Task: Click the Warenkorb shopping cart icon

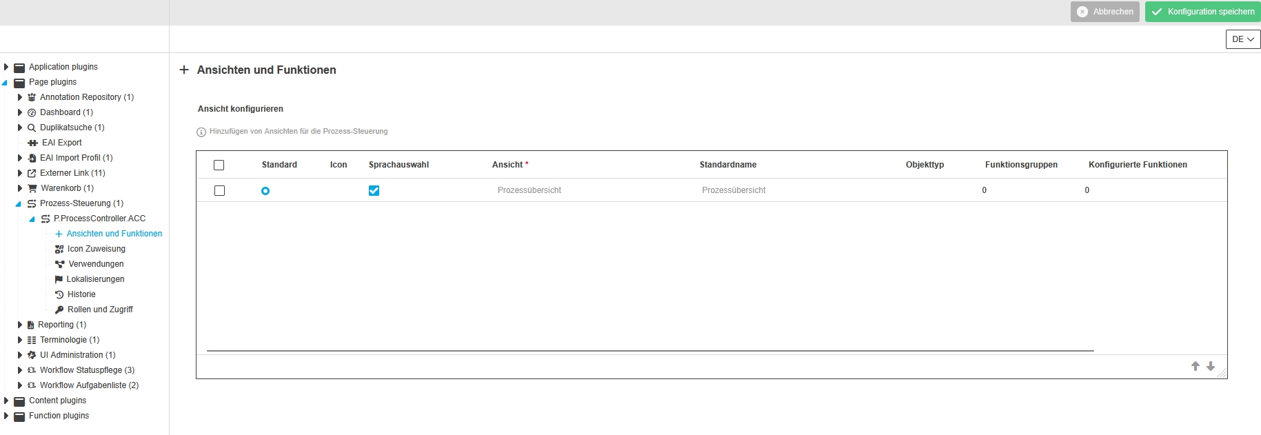Action: click(x=32, y=188)
